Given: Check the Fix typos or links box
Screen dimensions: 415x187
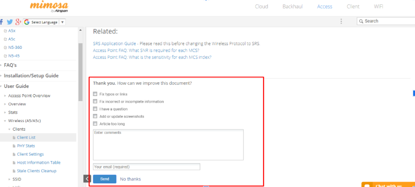Looking at the screenshot, I should (95, 94).
